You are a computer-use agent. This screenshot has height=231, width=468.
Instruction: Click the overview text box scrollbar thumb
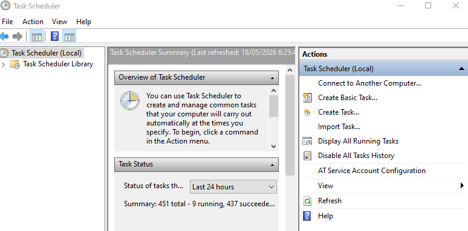tap(273, 106)
